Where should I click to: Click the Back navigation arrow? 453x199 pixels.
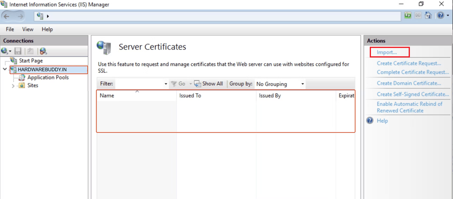pos(7,16)
